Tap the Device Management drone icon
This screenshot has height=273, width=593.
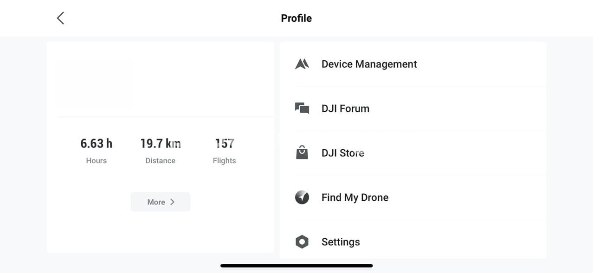click(x=302, y=64)
